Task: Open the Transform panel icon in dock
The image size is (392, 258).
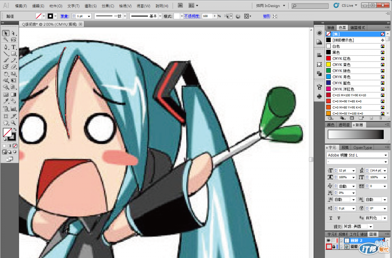Action: click(x=319, y=65)
